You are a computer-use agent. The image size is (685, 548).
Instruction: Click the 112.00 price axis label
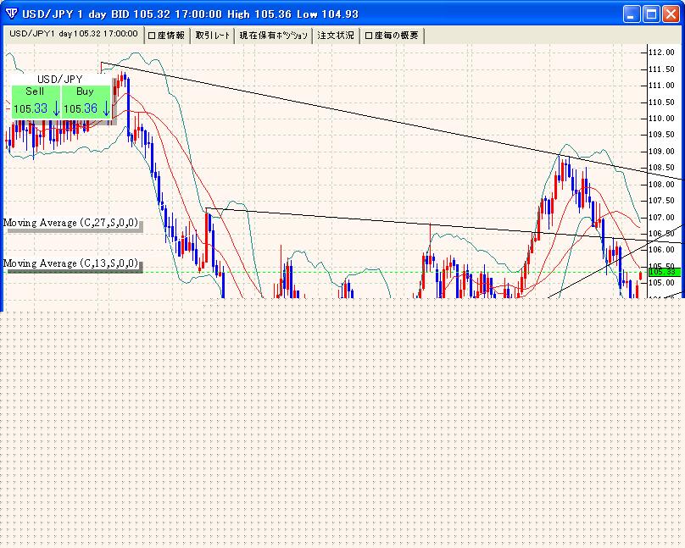point(661,53)
